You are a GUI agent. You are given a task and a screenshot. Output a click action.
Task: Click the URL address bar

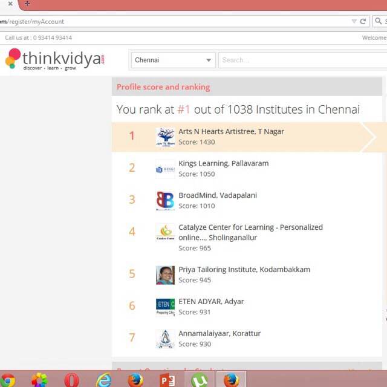[175, 22]
